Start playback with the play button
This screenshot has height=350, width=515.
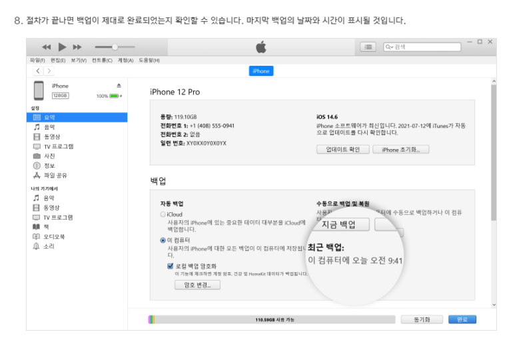62,47
